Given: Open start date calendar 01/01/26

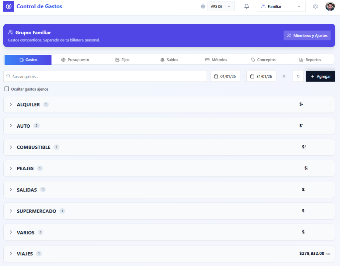Looking at the screenshot, I should pyautogui.click(x=225, y=76).
